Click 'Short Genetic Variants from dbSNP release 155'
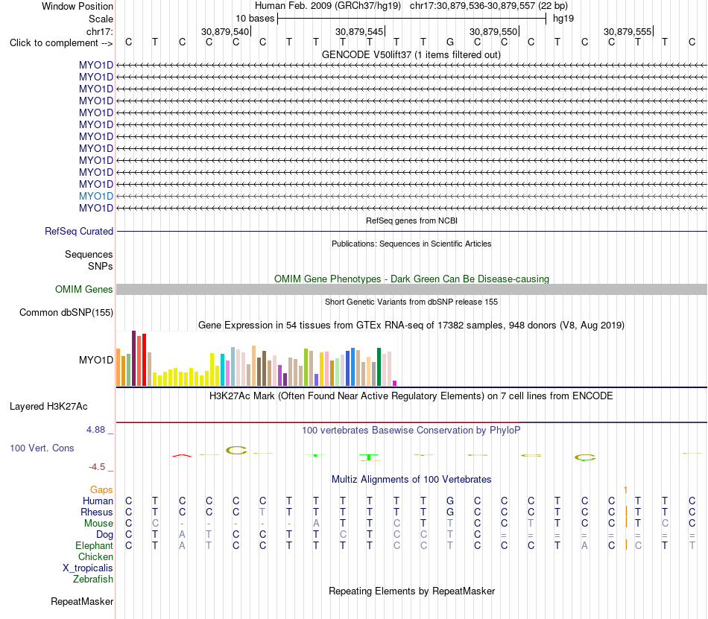708x619 pixels. pyautogui.click(x=411, y=302)
